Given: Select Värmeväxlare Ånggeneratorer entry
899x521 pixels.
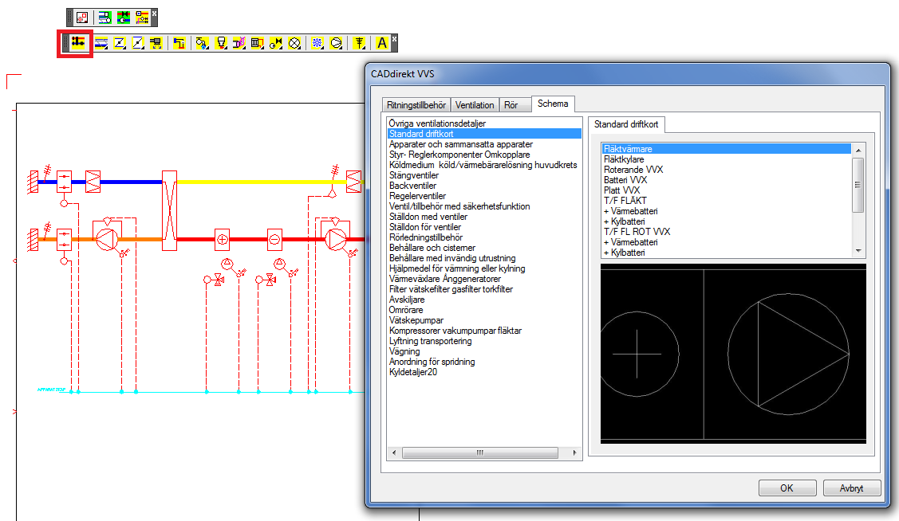Looking at the screenshot, I should (445, 279).
